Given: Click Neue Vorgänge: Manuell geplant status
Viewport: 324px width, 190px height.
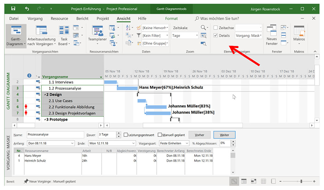Looking at the screenshot, I should pos(50,181).
